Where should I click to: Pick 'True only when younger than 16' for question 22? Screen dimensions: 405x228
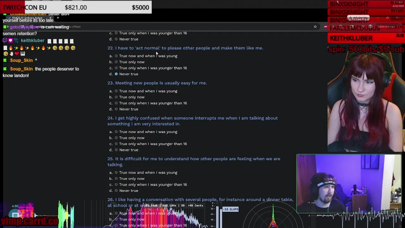click(116, 68)
